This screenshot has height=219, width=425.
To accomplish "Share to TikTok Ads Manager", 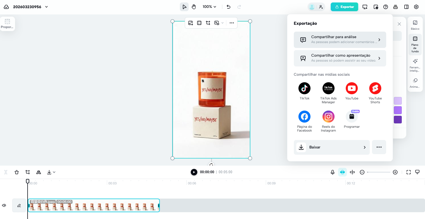I will (328, 93).
